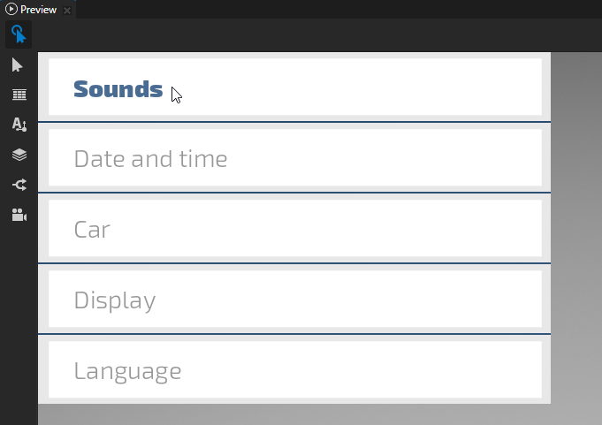Click the Car label text
The height and width of the screenshot is (425, 602).
pos(92,230)
